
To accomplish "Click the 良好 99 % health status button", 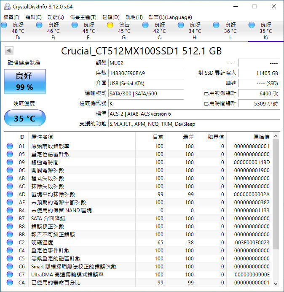I will tap(25, 81).
